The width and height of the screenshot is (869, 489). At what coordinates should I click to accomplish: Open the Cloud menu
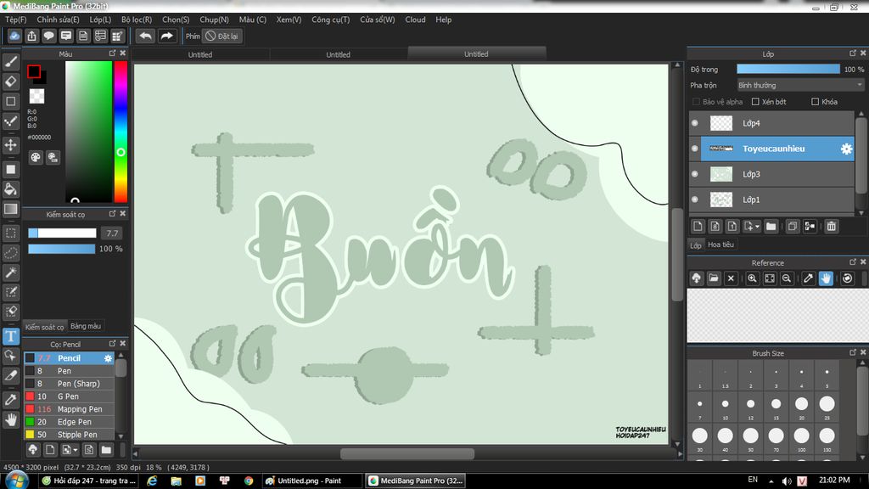(x=415, y=20)
